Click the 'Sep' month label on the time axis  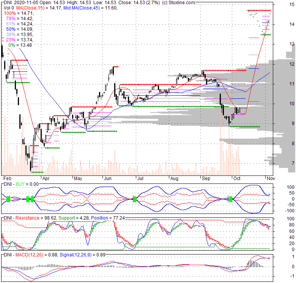tap(206, 179)
